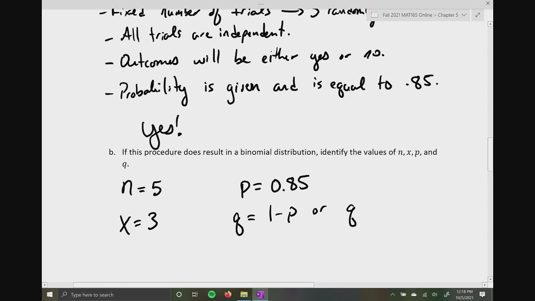
Task: Open the OneDrive cloud tray icon
Action: (x=414, y=294)
